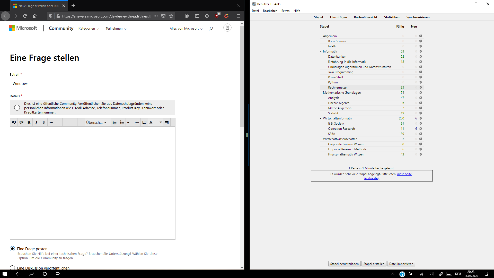The height and width of the screenshot is (278, 494).
Task: Collapse the Wirtschaftwissenschaften deck group
Action: [x=321, y=139]
